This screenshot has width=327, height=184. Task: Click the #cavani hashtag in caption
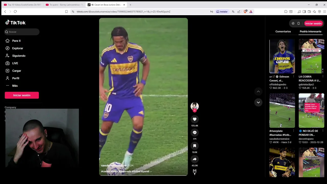click(106, 171)
